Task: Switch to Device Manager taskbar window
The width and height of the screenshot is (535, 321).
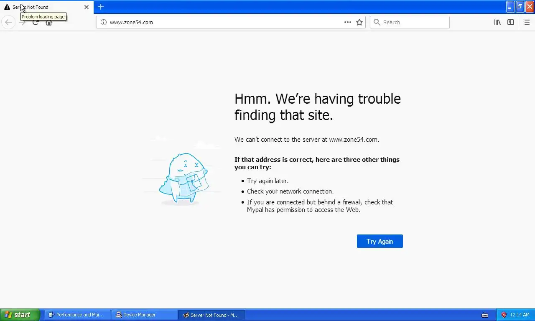Action: click(x=144, y=315)
